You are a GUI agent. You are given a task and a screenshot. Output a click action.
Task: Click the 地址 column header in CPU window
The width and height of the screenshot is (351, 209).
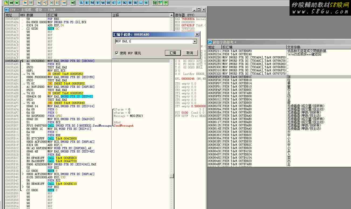12,15
